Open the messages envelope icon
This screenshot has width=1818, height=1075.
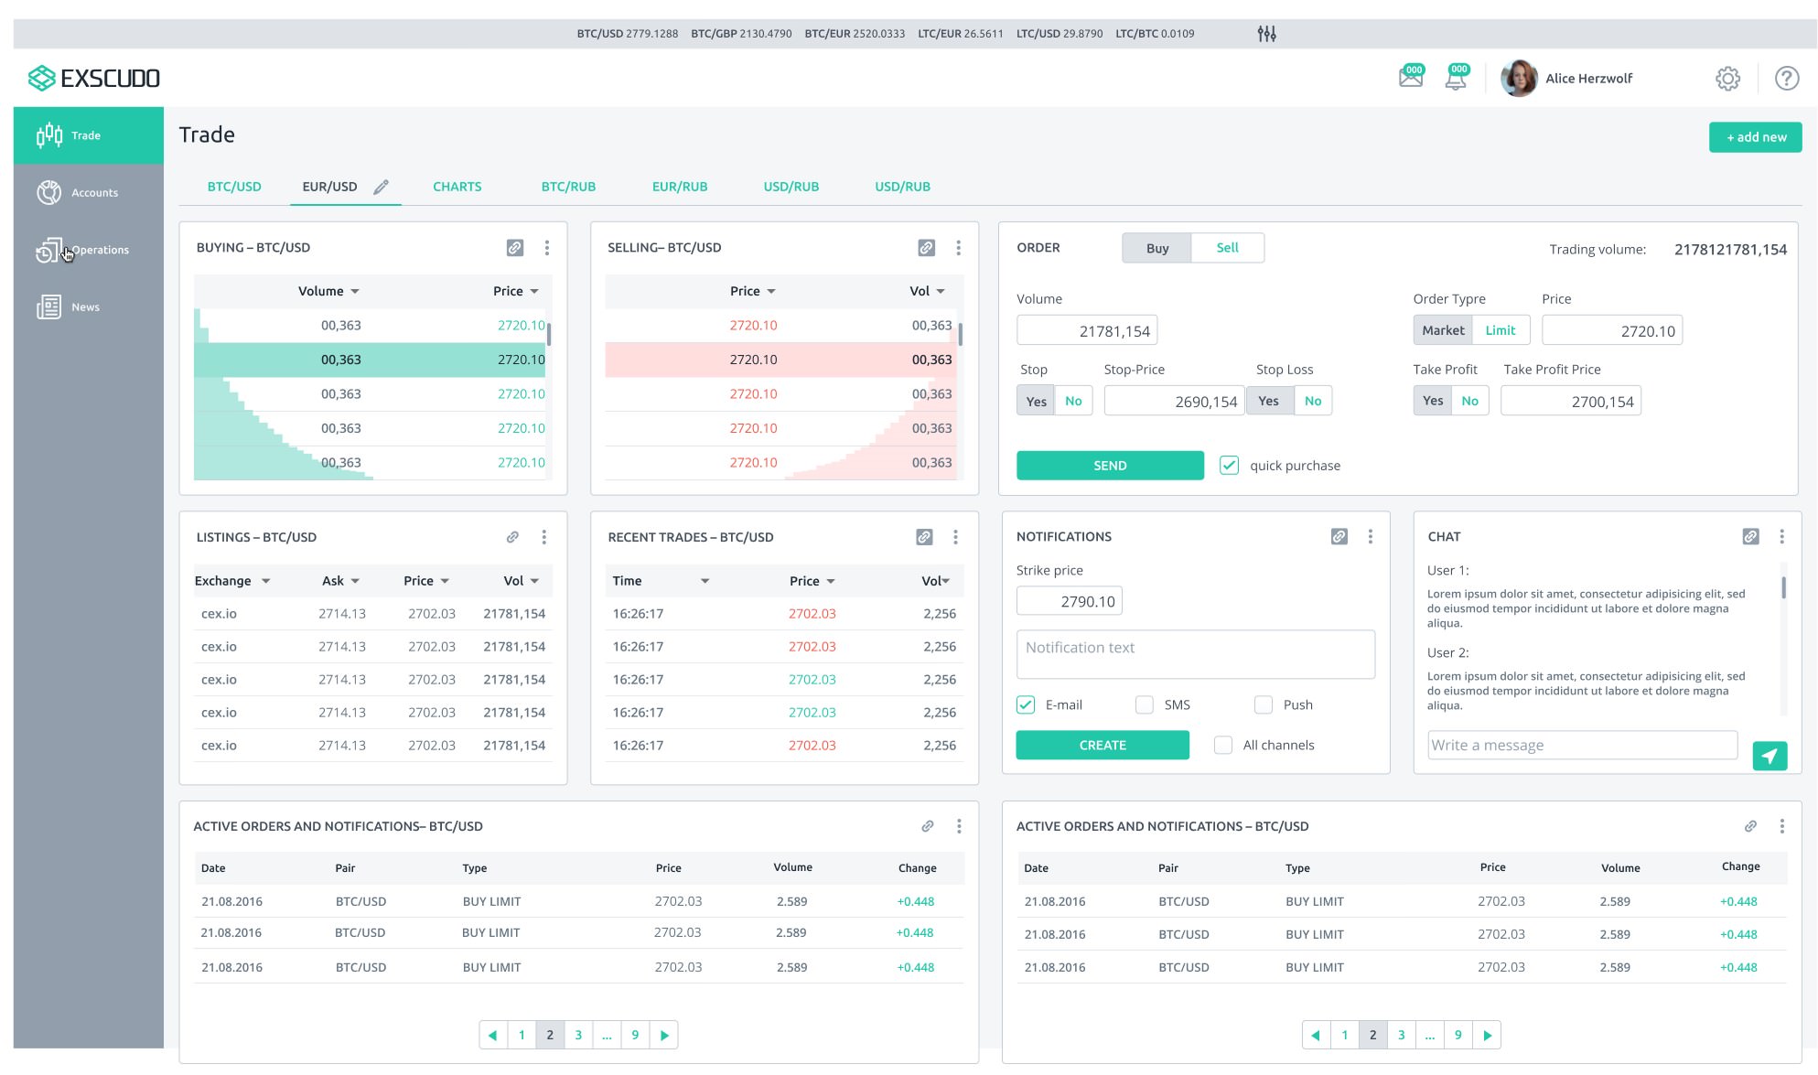coord(1411,77)
